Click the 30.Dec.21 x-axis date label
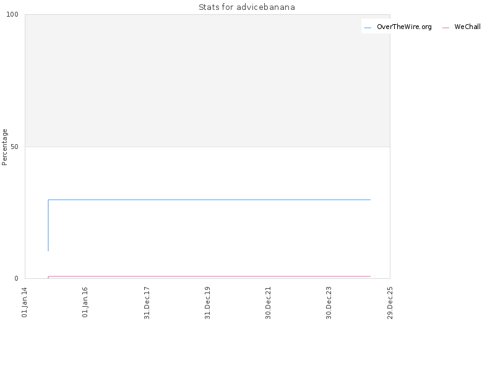This screenshot has width=495, height=371. tap(268, 303)
